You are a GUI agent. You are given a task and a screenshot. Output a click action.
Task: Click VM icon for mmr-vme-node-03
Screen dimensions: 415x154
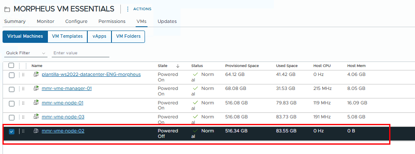coord(36,116)
